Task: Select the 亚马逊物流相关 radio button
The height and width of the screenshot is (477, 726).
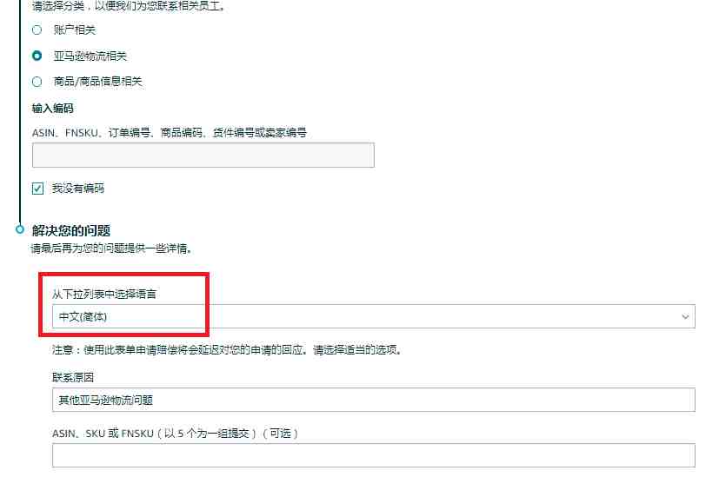Action: [37, 56]
